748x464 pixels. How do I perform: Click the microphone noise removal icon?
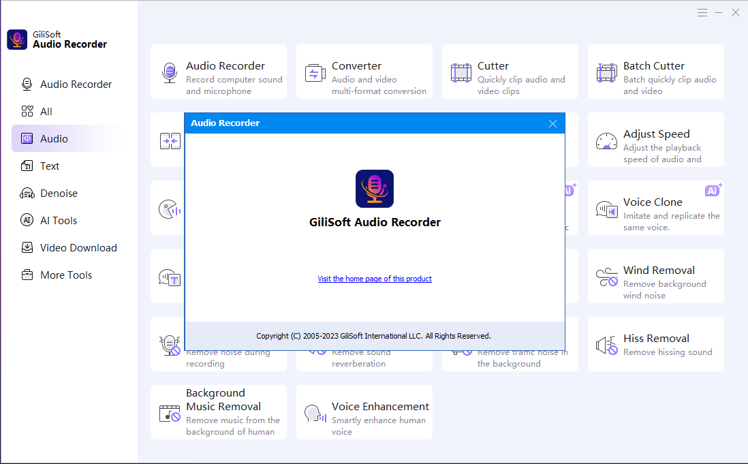(x=170, y=345)
